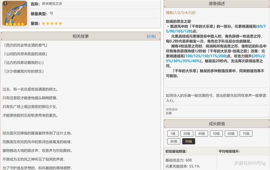Viewport: 270px width, 170px height.
Task: Click the gold stars under the weapon image
Action: pos(14,24)
